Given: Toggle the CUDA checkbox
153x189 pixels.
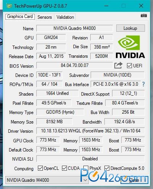Looking at the screenshot, I should tap(64, 168).
